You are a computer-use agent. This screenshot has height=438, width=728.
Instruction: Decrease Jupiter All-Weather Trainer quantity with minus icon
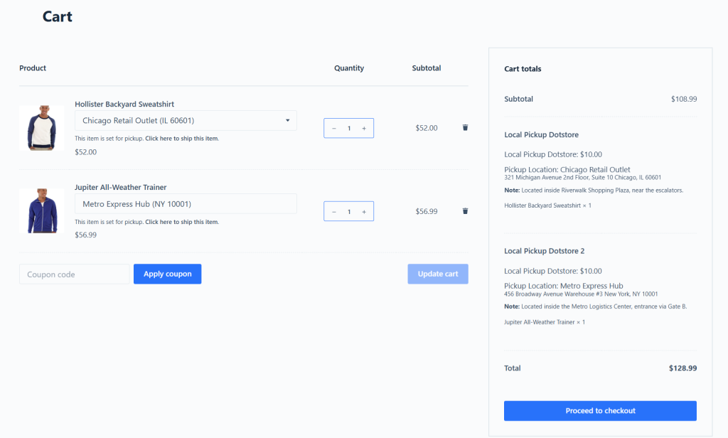click(333, 211)
